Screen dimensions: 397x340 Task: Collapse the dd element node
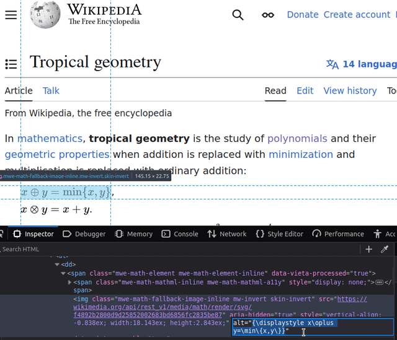point(56,264)
